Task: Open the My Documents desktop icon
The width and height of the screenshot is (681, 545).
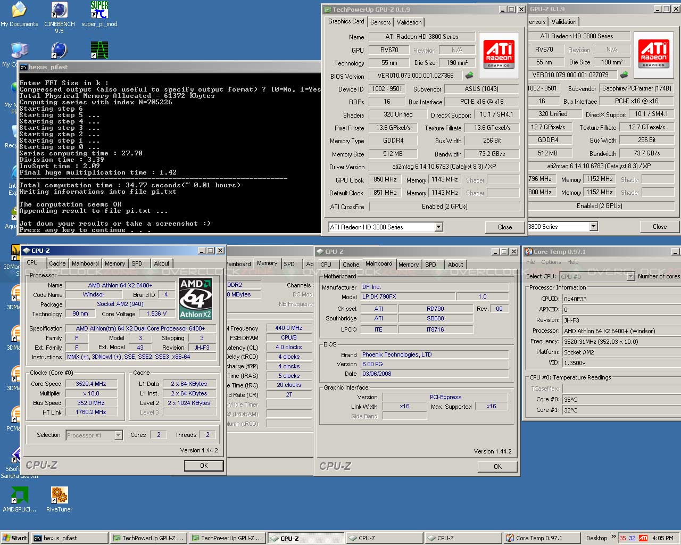Action: (x=19, y=14)
